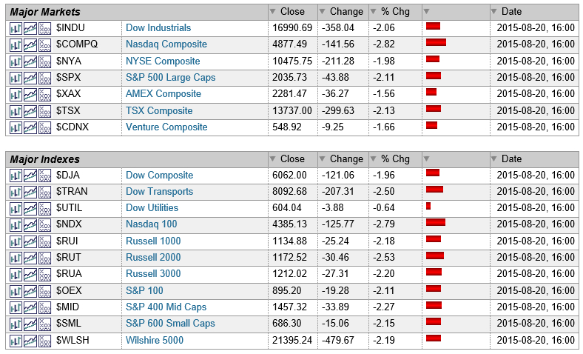The height and width of the screenshot is (354, 583).
Task: Sort Major Markets by Close column arrow
Action: (272, 12)
